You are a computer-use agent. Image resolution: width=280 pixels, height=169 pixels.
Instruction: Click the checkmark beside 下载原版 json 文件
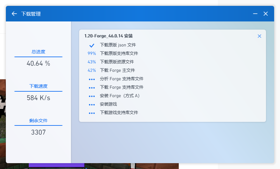[92, 45]
